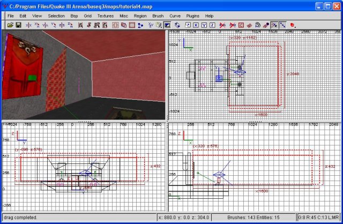Click the green light entity in camera view
Viewport: 343px width, 224px height.
coord(32,78)
